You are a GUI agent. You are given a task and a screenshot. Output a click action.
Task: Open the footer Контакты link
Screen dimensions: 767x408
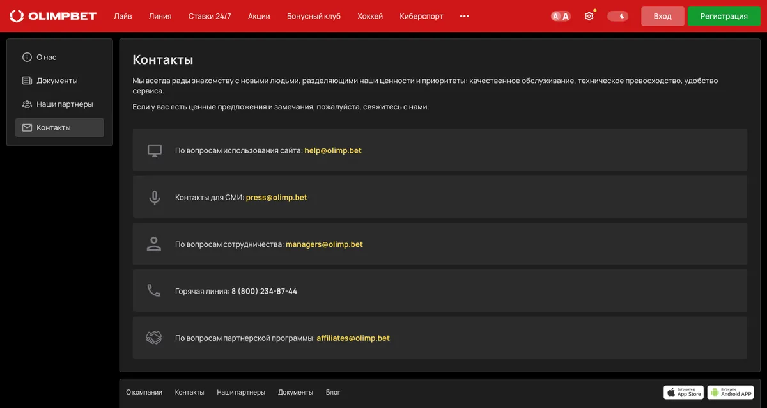189,392
